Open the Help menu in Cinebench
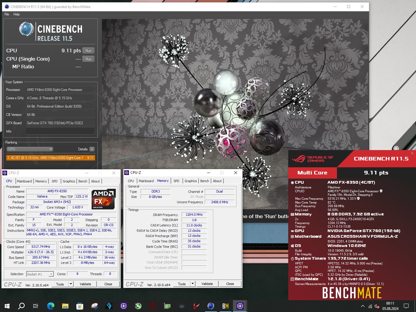416x312 pixels. (x=16, y=14)
